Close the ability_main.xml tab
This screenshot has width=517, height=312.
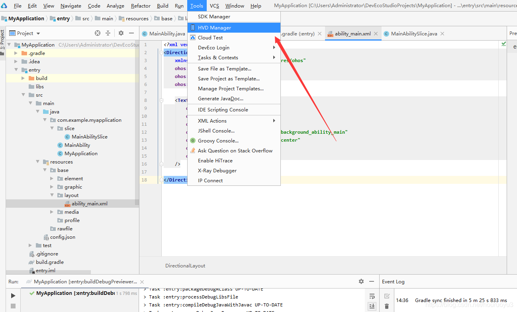(376, 34)
